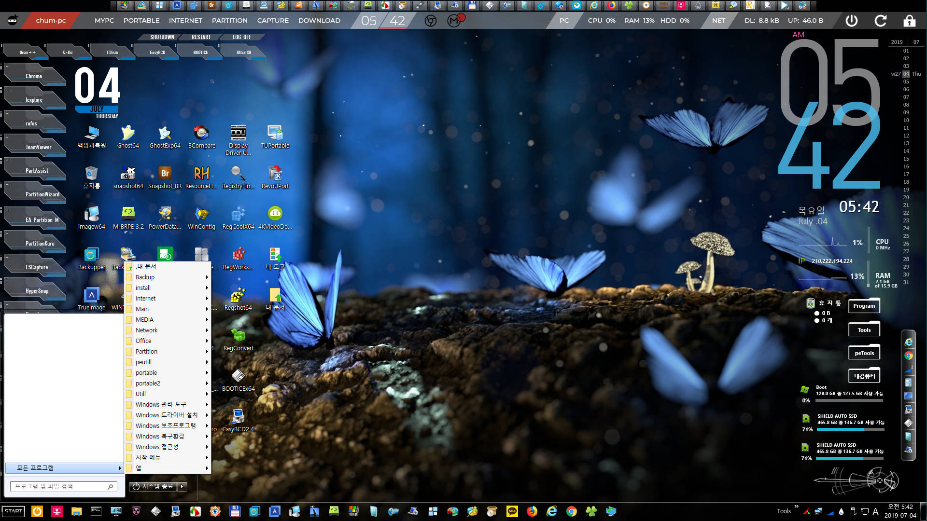Image resolution: width=927 pixels, height=521 pixels.
Task: Open the GhostExp64 desktop icon
Action: (x=165, y=137)
